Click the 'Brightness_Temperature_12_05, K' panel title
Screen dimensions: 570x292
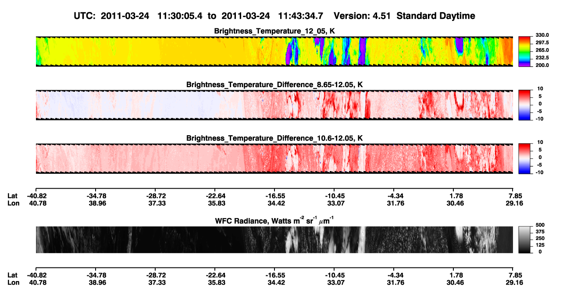point(274,31)
